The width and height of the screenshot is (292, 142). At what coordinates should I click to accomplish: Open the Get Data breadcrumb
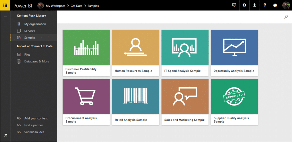pyautogui.click(x=76, y=6)
